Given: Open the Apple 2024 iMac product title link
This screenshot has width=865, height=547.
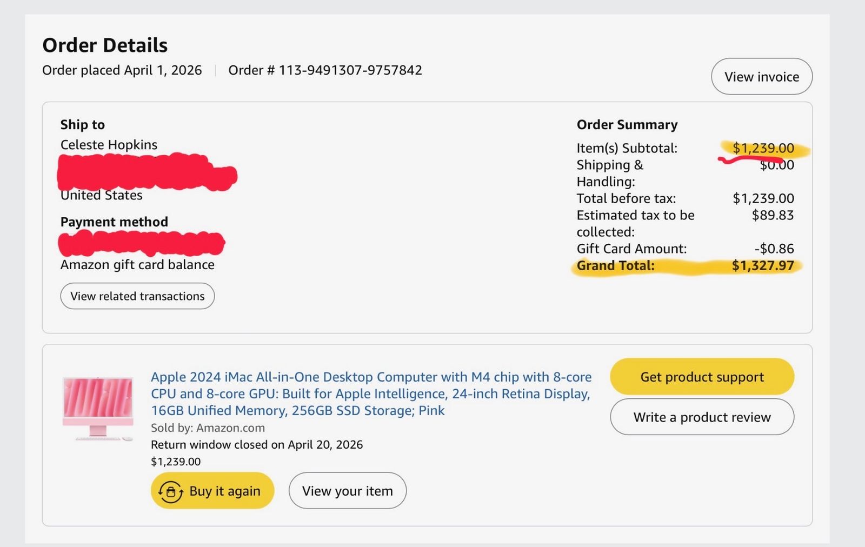Looking at the screenshot, I should [x=371, y=393].
